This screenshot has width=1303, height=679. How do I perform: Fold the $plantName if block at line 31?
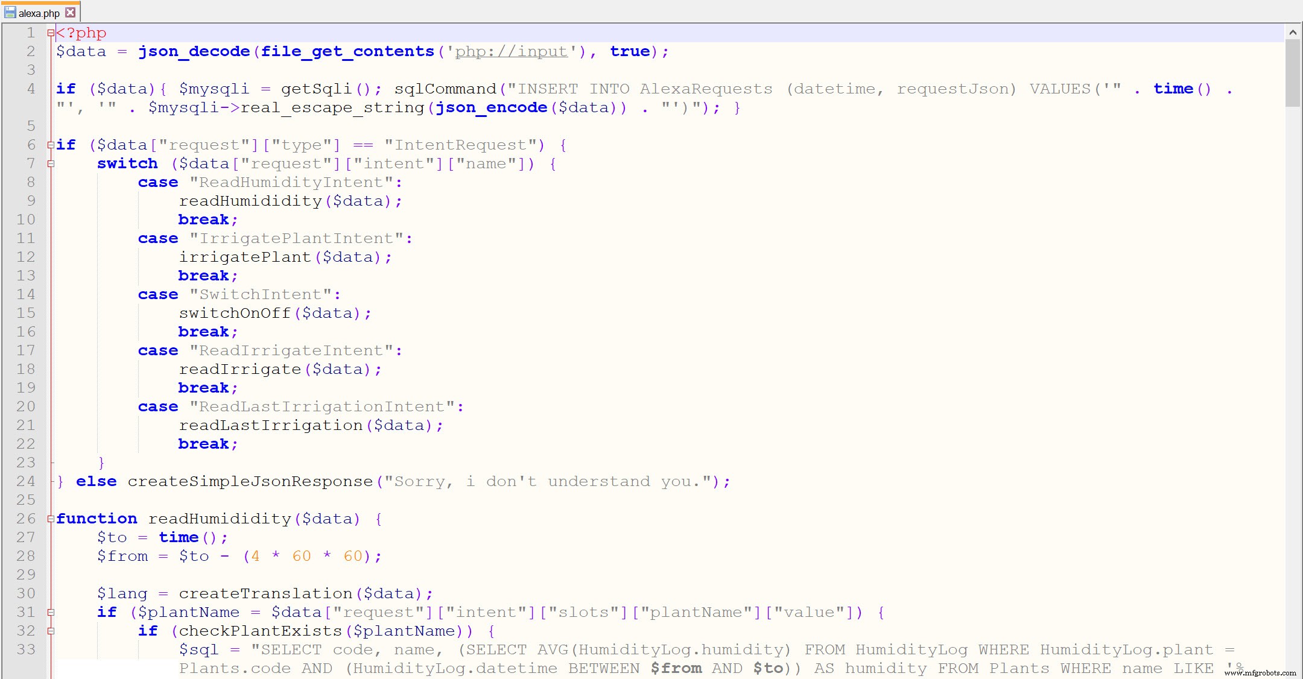(x=51, y=612)
